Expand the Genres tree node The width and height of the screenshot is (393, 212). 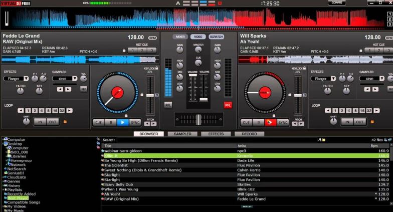point(4,181)
